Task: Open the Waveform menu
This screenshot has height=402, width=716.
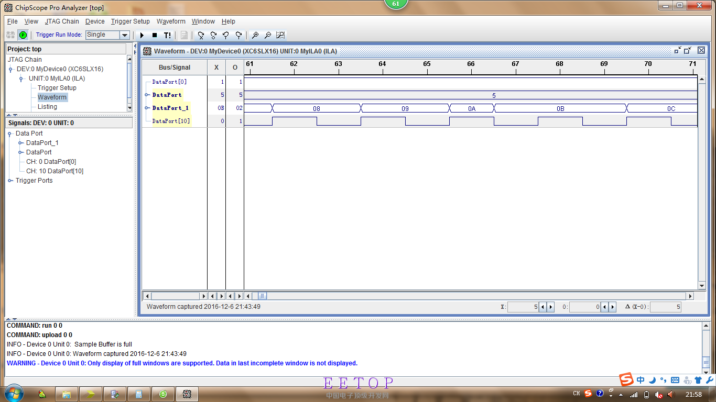Action: point(171,21)
